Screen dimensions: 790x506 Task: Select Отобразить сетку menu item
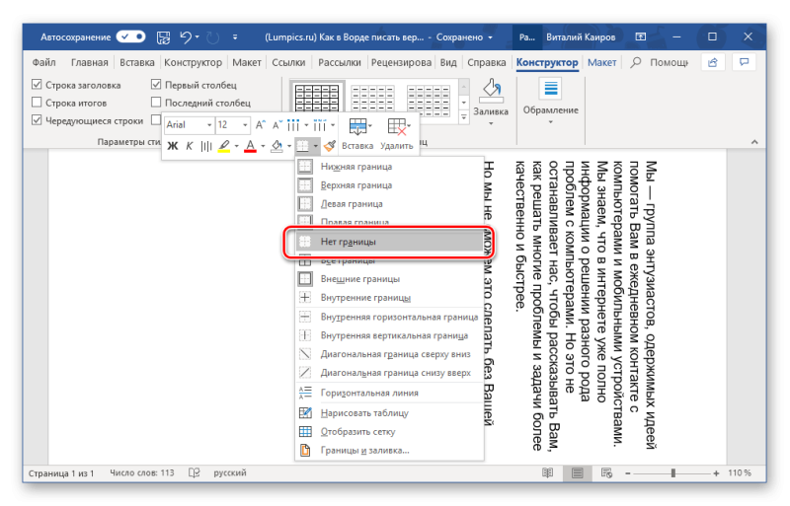pos(389,431)
